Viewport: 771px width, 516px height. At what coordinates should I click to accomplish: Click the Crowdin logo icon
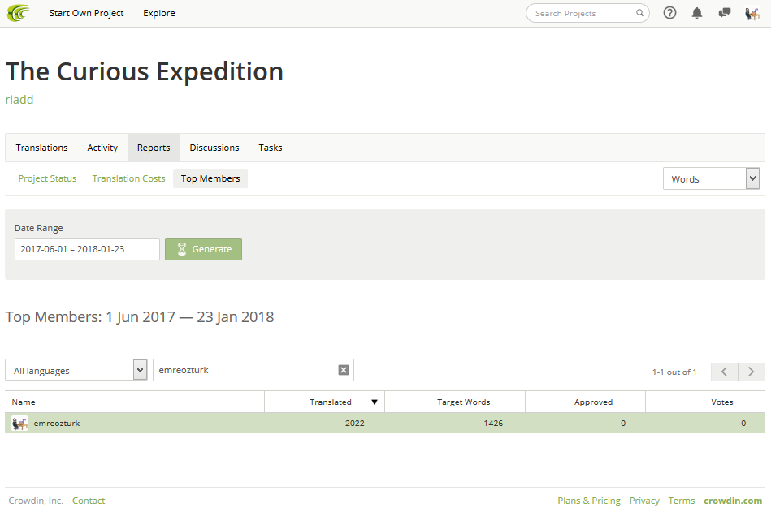pos(19,13)
